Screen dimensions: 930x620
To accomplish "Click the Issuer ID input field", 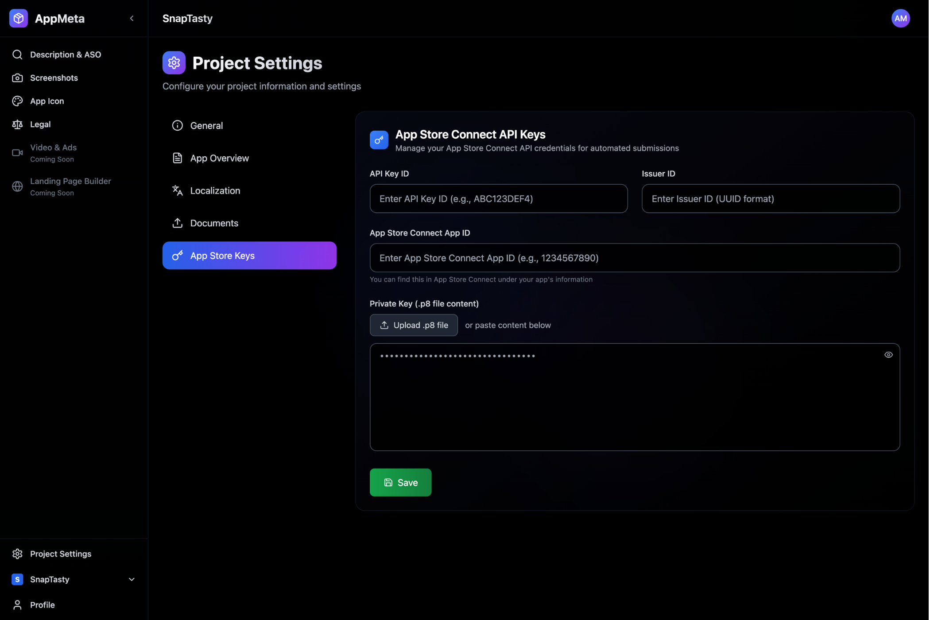I will (x=771, y=199).
